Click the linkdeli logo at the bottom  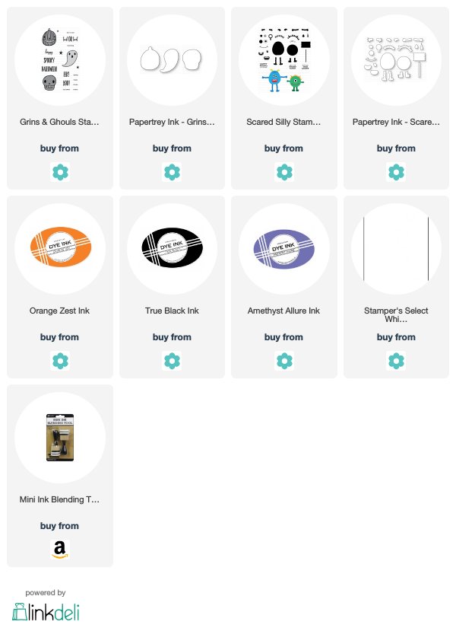46,611
